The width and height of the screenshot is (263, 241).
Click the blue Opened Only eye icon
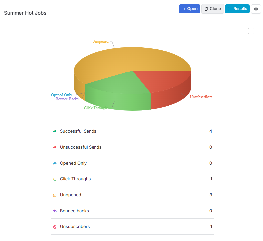coord(55,163)
